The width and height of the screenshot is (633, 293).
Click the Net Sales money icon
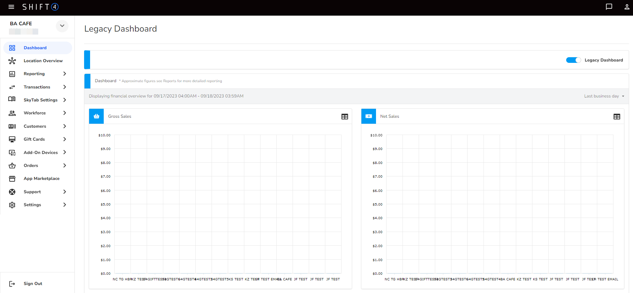point(368,116)
